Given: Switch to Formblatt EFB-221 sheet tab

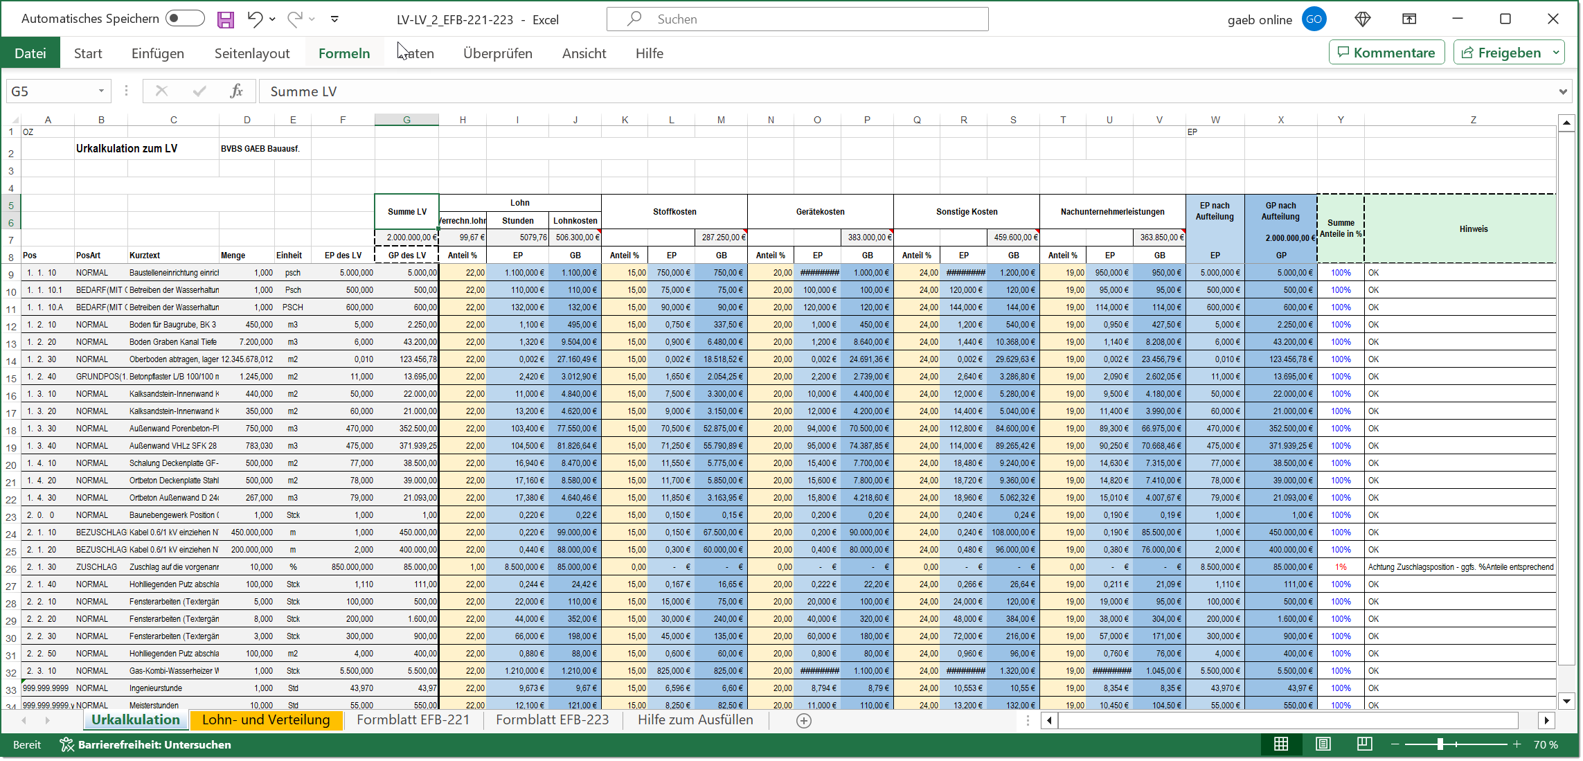Looking at the screenshot, I should click(x=413, y=720).
